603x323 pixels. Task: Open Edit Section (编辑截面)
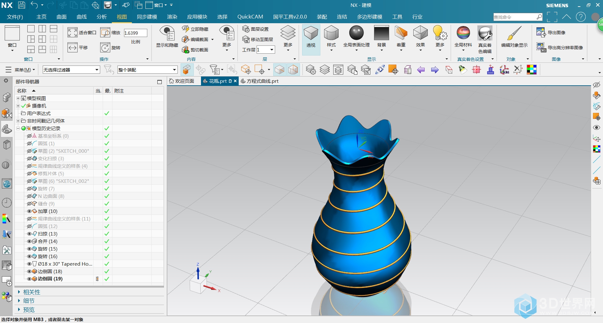tap(195, 39)
